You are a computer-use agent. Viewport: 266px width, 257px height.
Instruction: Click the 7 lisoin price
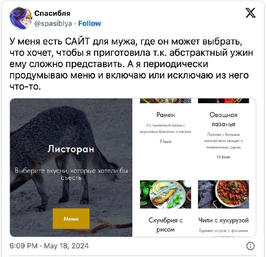click(x=166, y=142)
